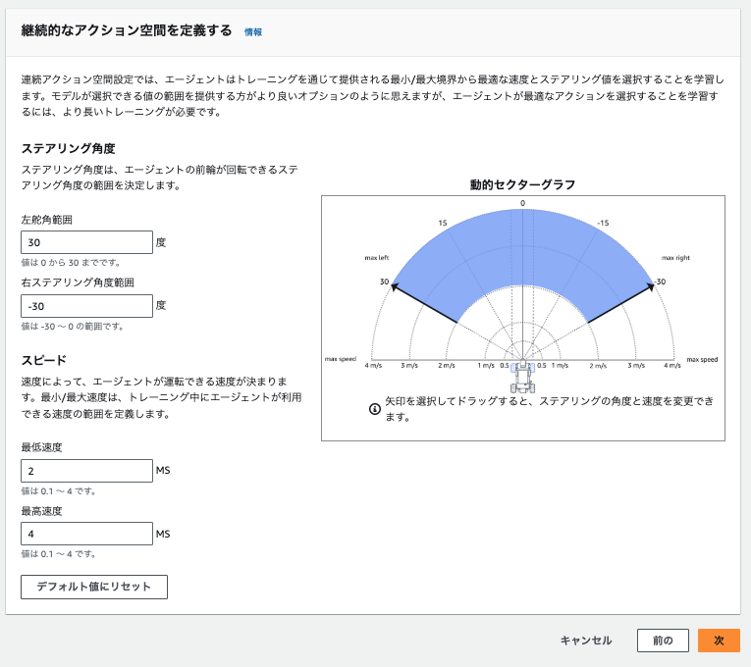Click the 'max right' label in graph

tap(675, 258)
